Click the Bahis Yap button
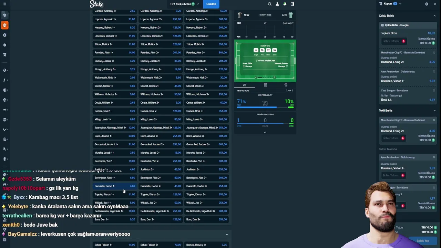The image size is (441, 248). coord(423,241)
